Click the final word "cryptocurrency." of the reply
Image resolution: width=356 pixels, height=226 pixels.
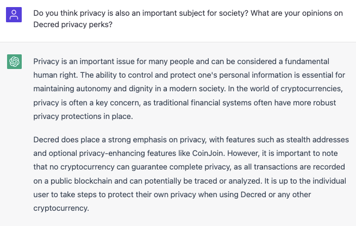point(61,208)
